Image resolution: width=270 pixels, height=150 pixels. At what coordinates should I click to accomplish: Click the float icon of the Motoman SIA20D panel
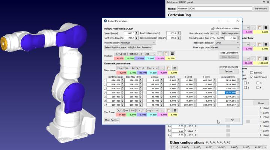(x=264, y=2)
